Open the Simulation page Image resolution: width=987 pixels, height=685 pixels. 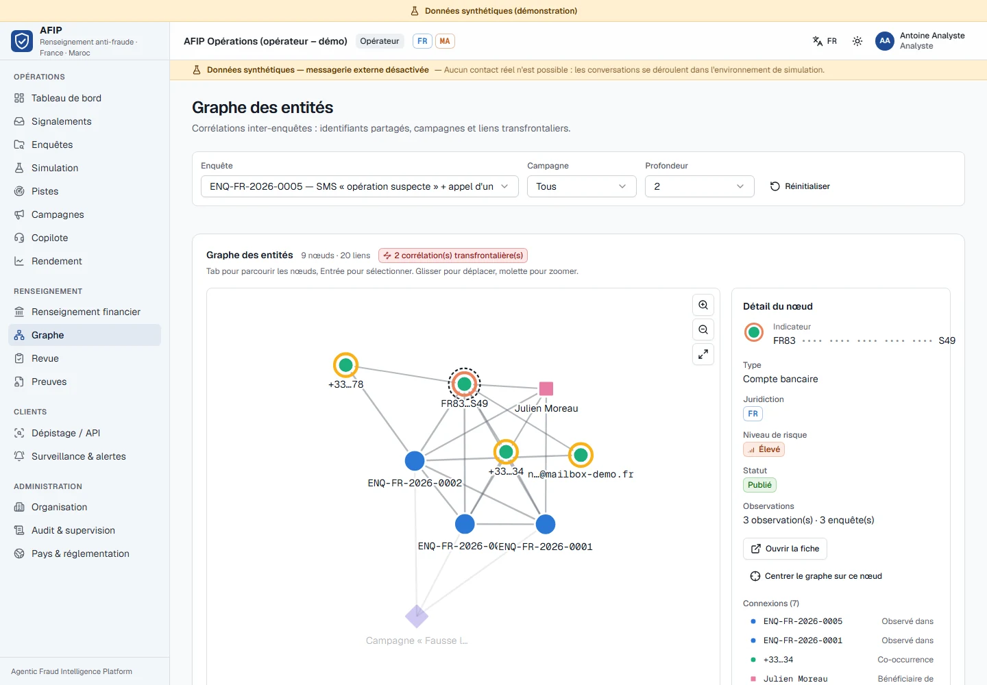(85, 168)
